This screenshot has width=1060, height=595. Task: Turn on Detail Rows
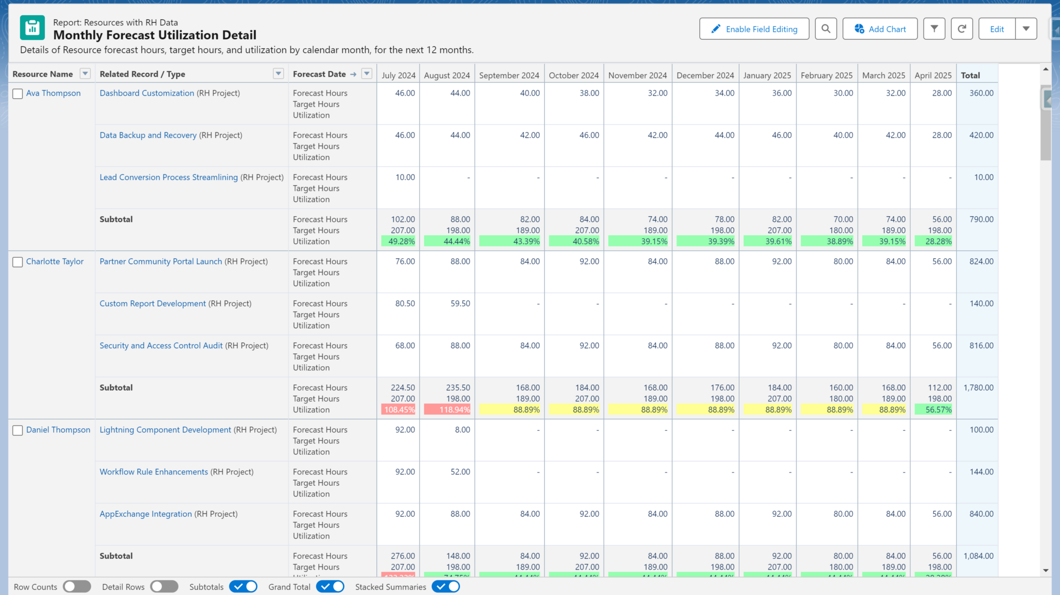(164, 587)
